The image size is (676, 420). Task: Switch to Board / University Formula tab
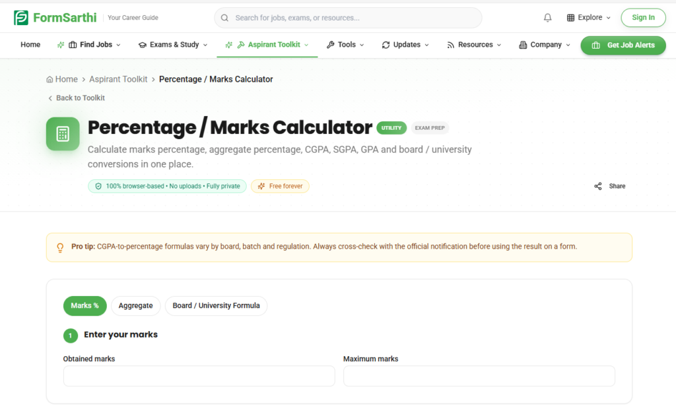point(216,306)
